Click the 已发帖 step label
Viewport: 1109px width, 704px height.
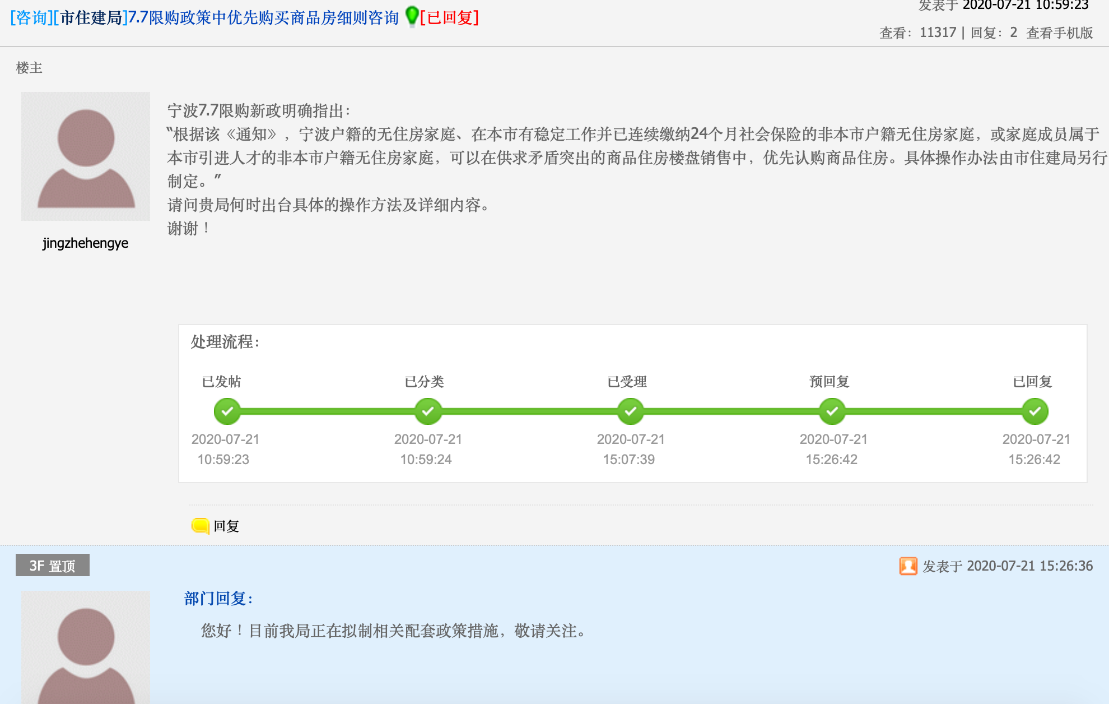[x=222, y=382]
